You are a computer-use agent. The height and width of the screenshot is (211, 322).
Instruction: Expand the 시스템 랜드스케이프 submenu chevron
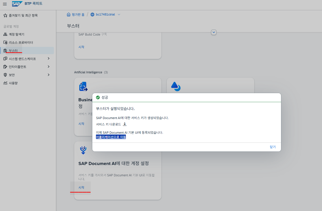[49, 58]
